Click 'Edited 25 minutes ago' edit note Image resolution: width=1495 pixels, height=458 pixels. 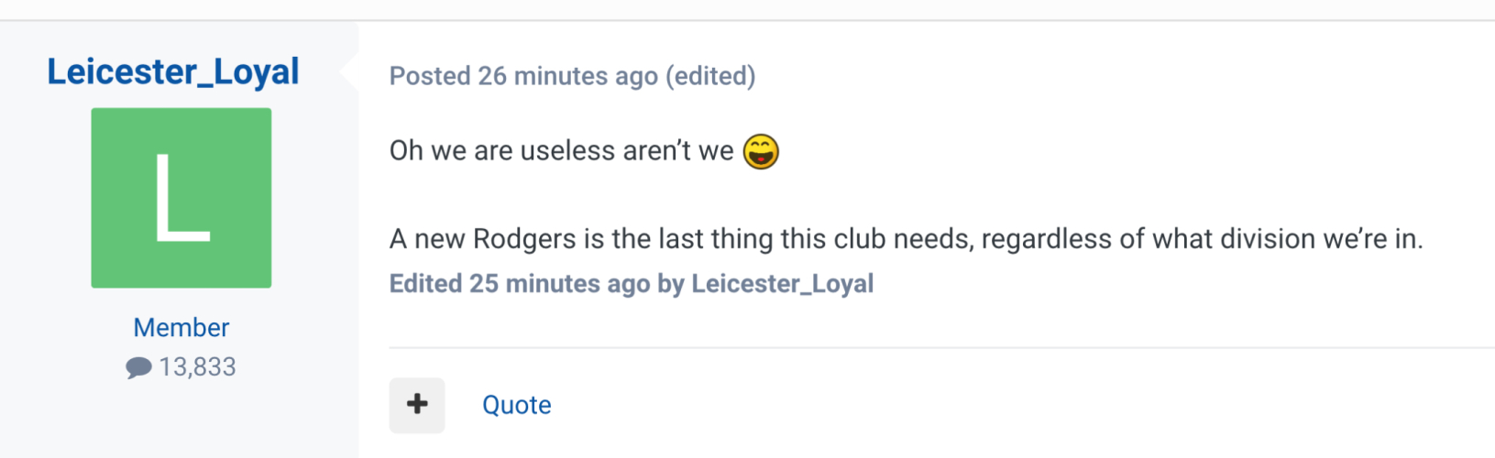pyautogui.click(x=520, y=284)
